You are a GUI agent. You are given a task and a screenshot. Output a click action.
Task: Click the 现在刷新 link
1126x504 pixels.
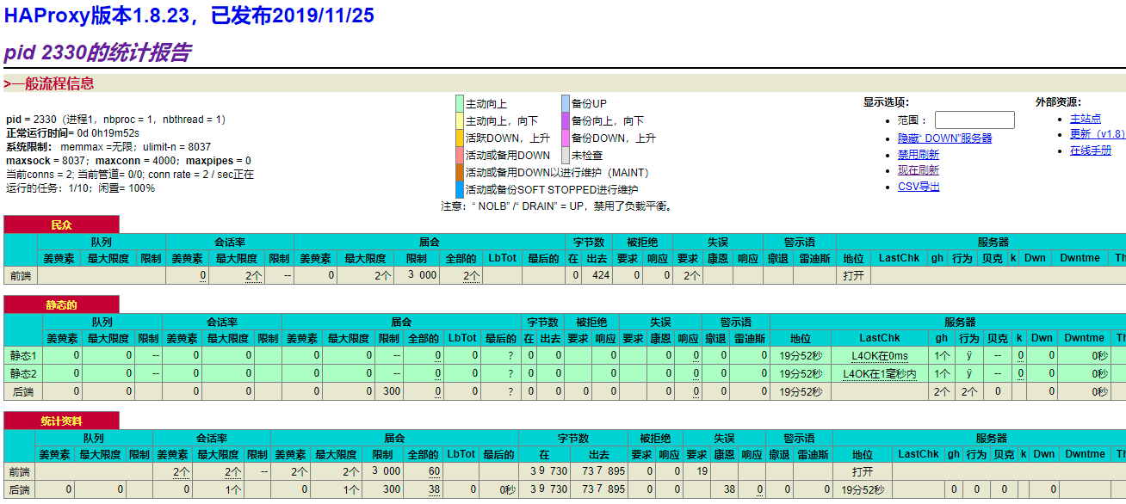click(919, 170)
